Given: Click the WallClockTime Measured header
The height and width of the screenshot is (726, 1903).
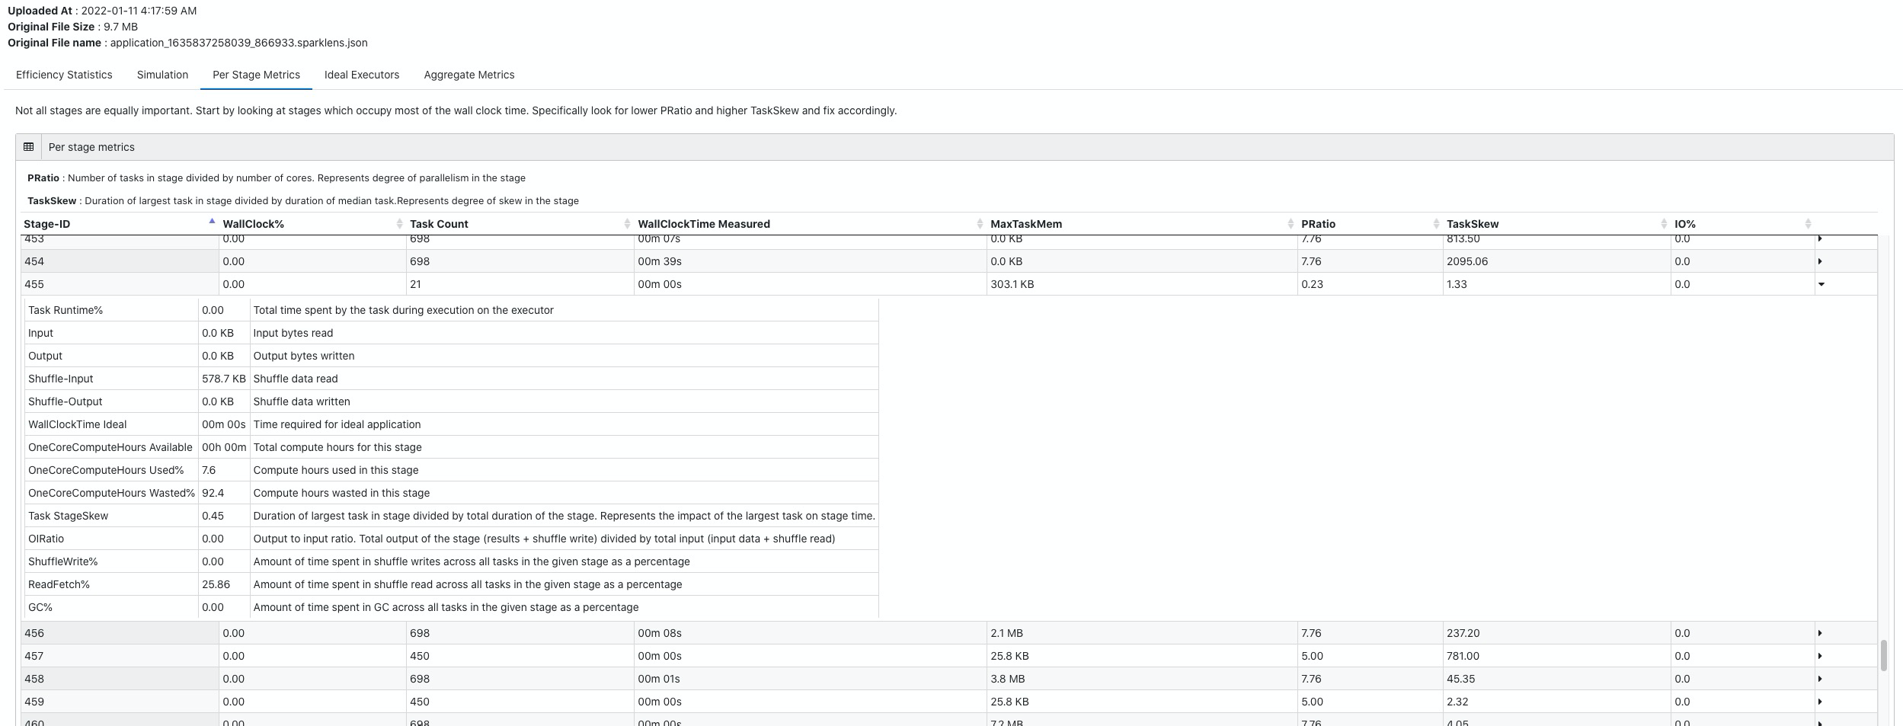Looking at the screenshot, I should point(704,224).
